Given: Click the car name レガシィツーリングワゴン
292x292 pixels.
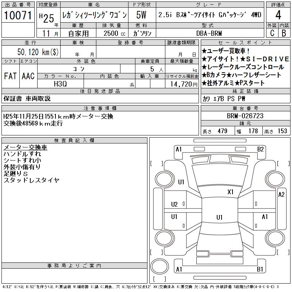Looking at the screenshot, I should [x=95, y=15].
